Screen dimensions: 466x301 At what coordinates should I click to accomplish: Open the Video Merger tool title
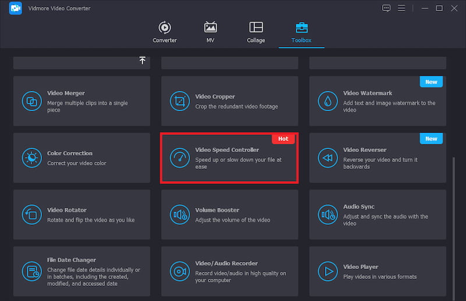point(66,93)
